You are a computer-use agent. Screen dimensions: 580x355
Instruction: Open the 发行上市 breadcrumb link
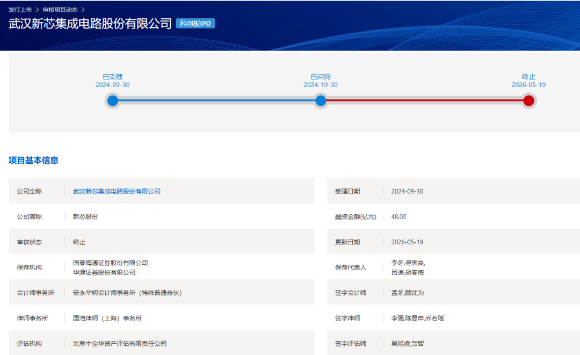(20, 10)
